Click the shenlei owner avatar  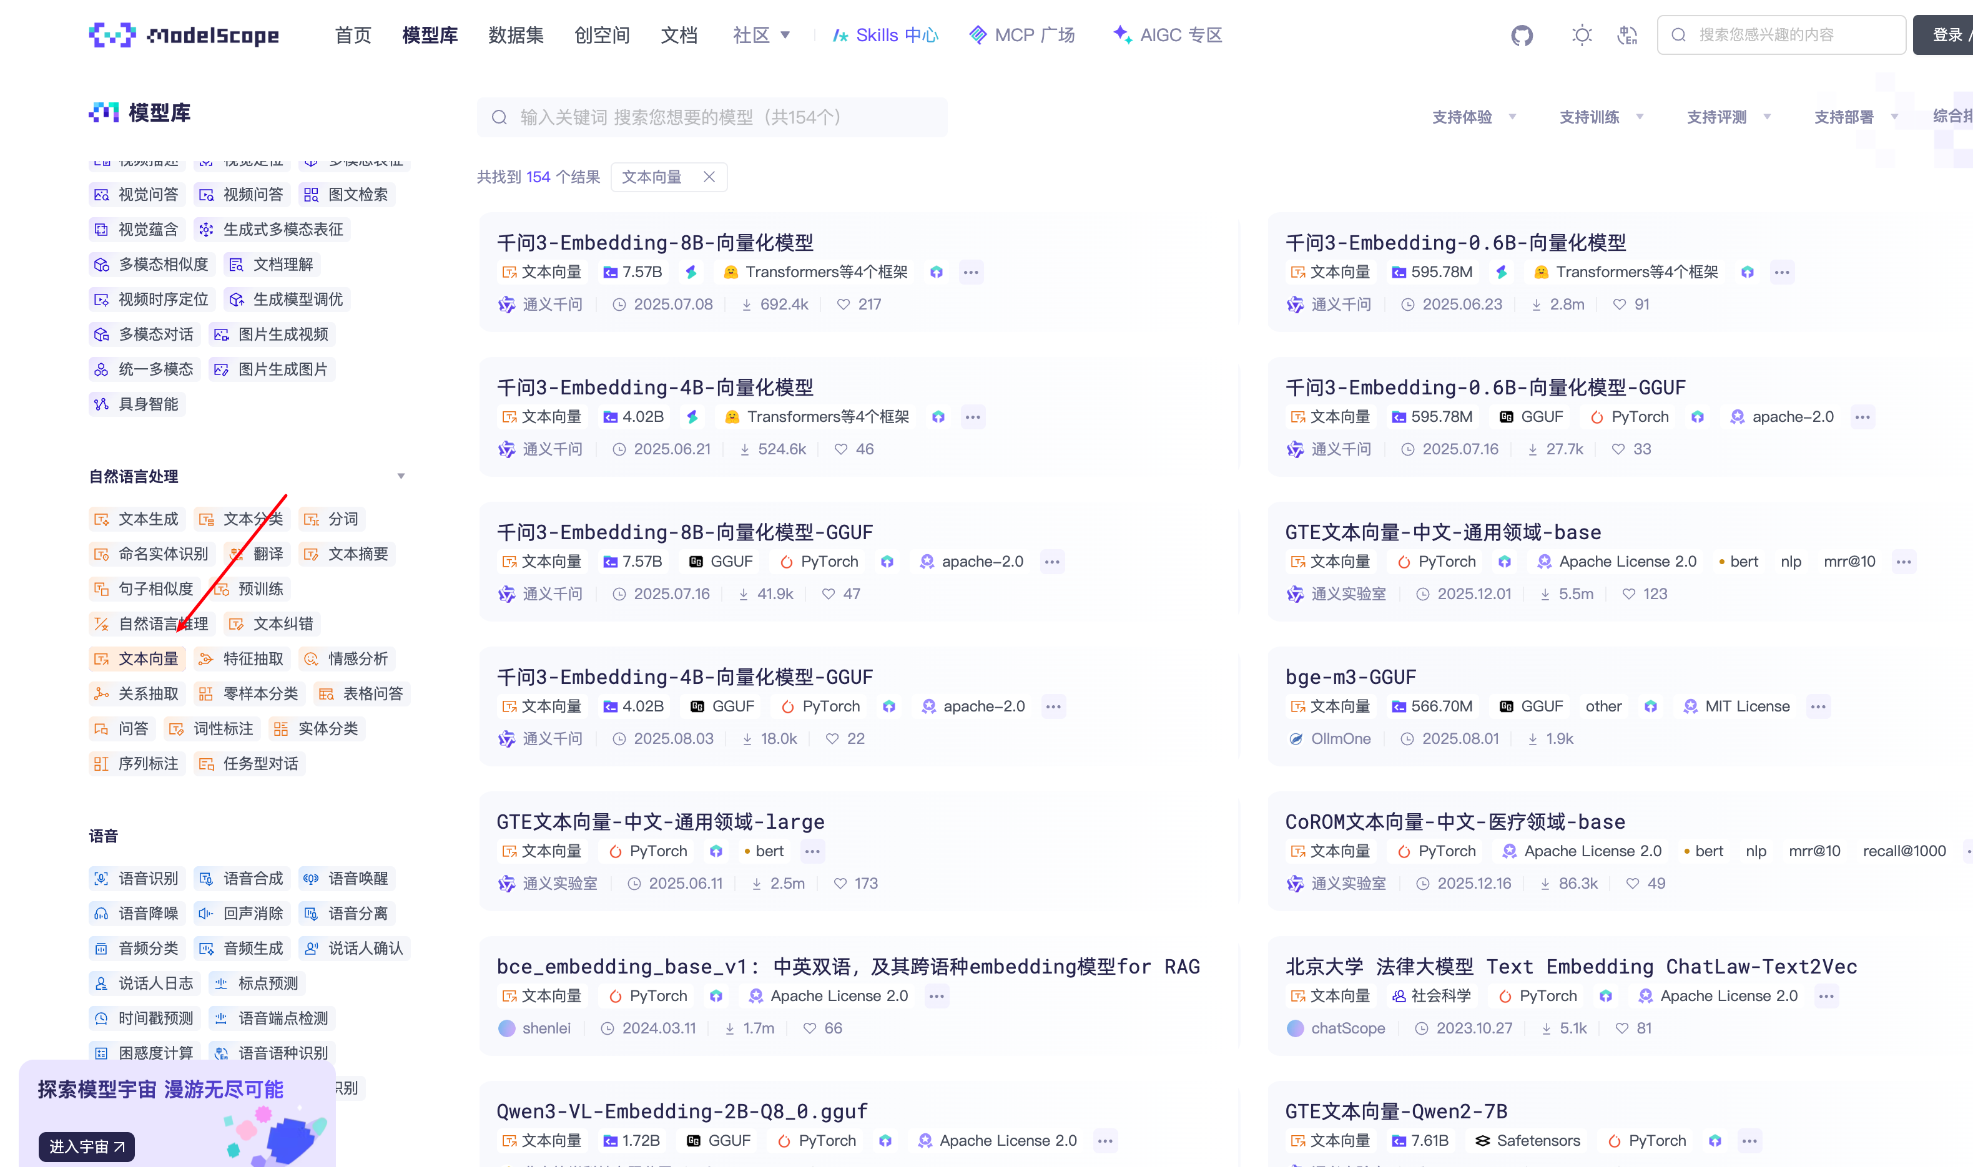pyautogui.click(x=506, y=1028)
